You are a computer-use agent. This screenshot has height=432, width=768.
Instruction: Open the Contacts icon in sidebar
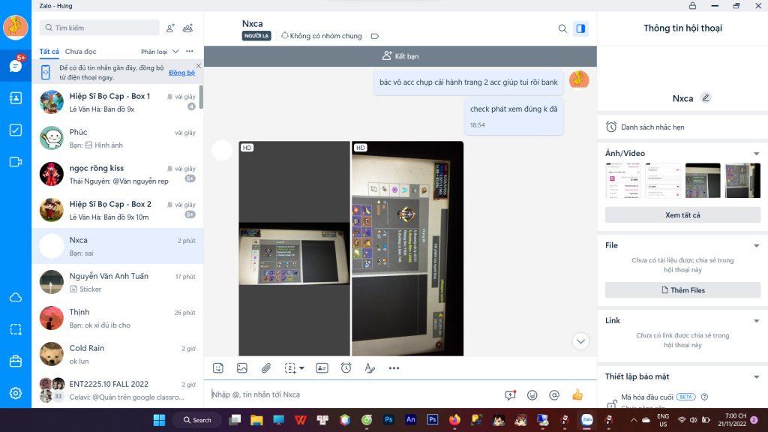(x=15, y=98)
